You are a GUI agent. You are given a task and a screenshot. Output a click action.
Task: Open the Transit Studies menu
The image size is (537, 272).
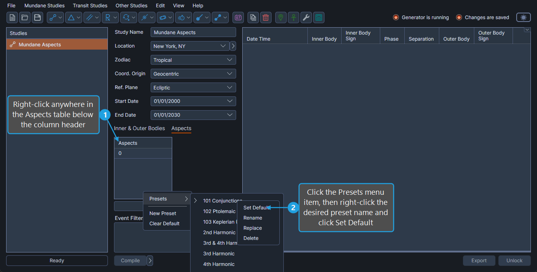tap(90, 6)
